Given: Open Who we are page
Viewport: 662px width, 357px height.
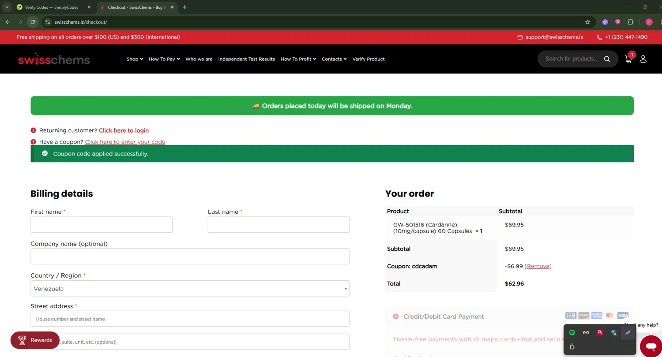Looking at the screenshot, I should click(199, 59).
